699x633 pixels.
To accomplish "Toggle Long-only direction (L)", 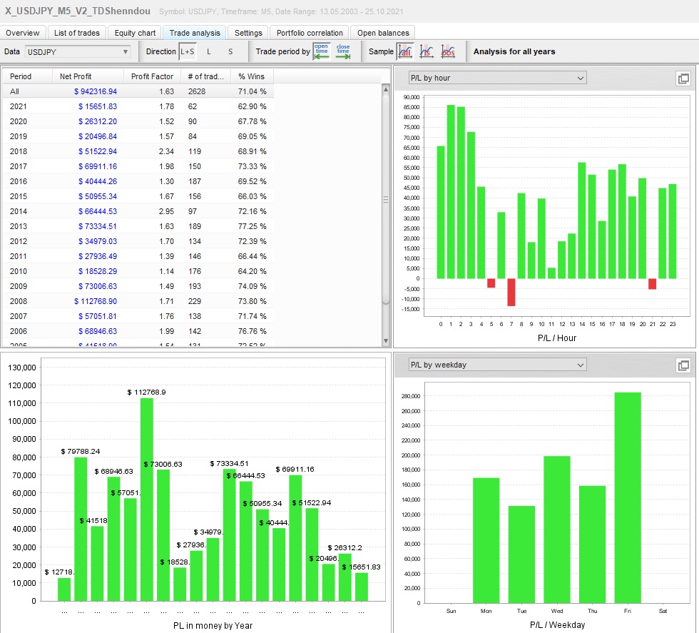I will 209,51.
